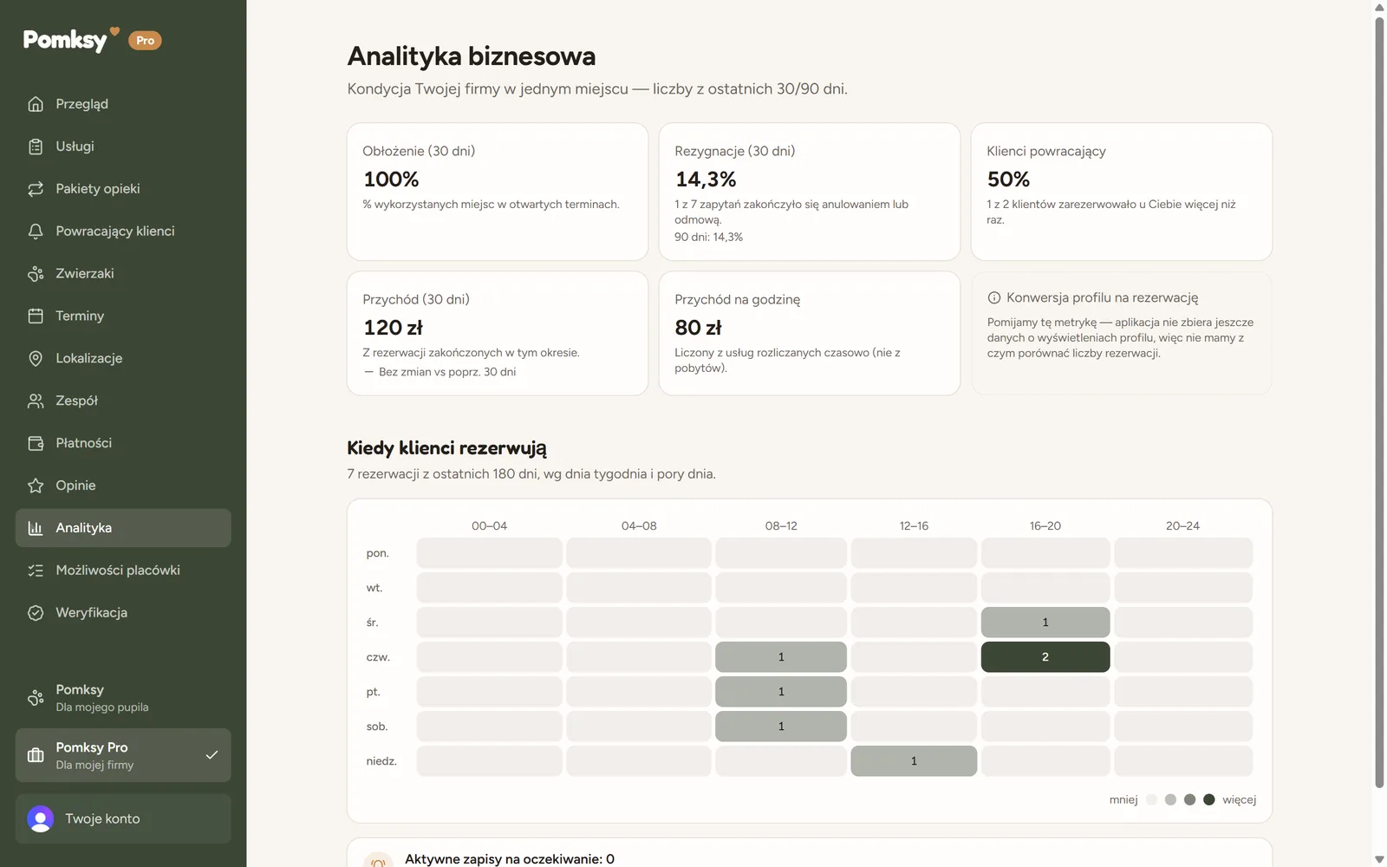Click the Twoje konto avatar icon
This screenshot has height=867, width=1387.
(40, 818)
